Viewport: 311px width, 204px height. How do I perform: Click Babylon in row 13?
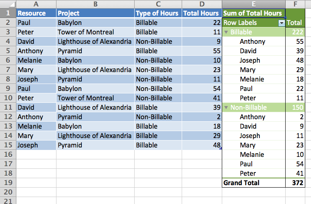point(95,126)
